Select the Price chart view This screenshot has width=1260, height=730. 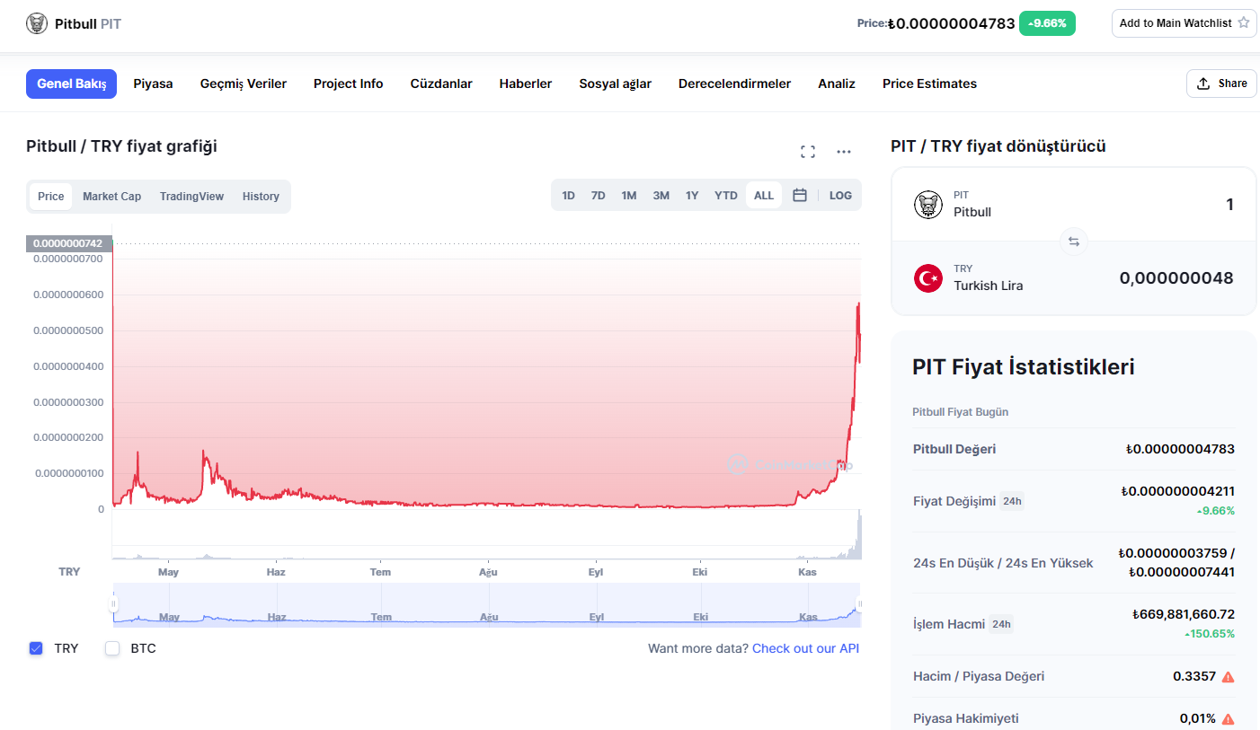pyautogui.click(x=51, y=197)
